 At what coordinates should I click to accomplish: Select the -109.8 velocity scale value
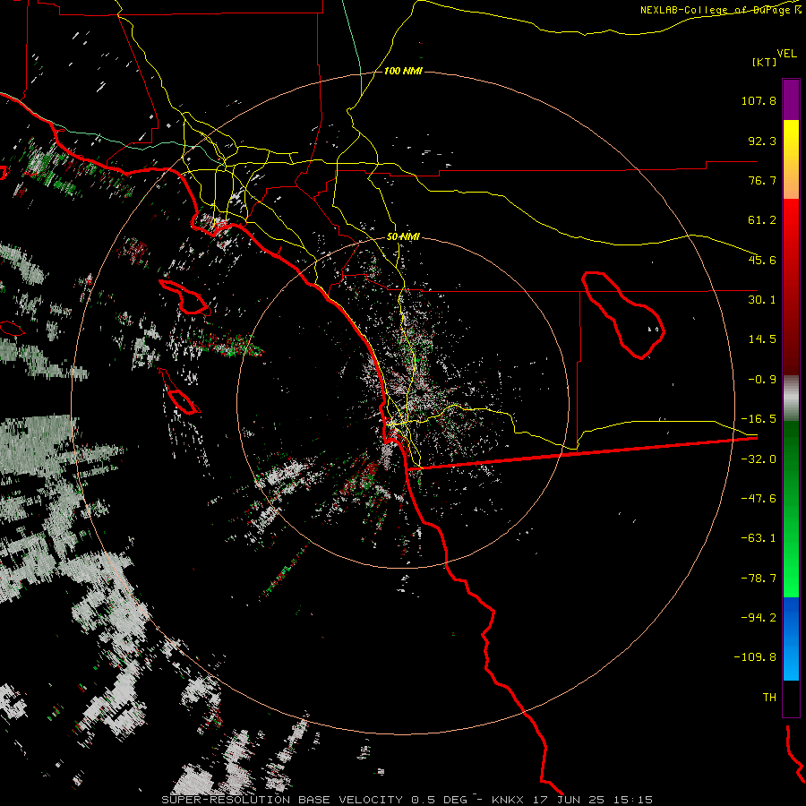coord(755,657)
